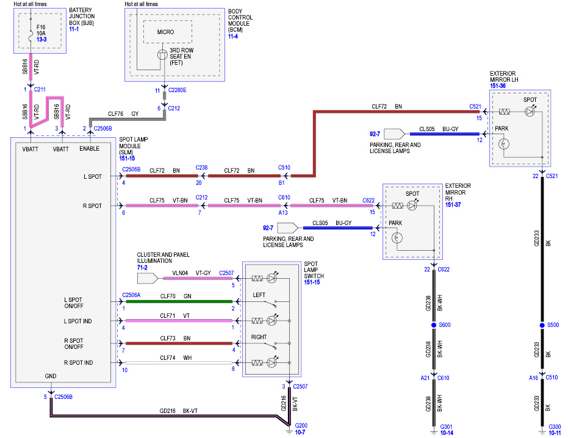568x438 pixels.
Task: Follow the 151-36 link for Exterior Mirror LH
Action: coord(498,85)
